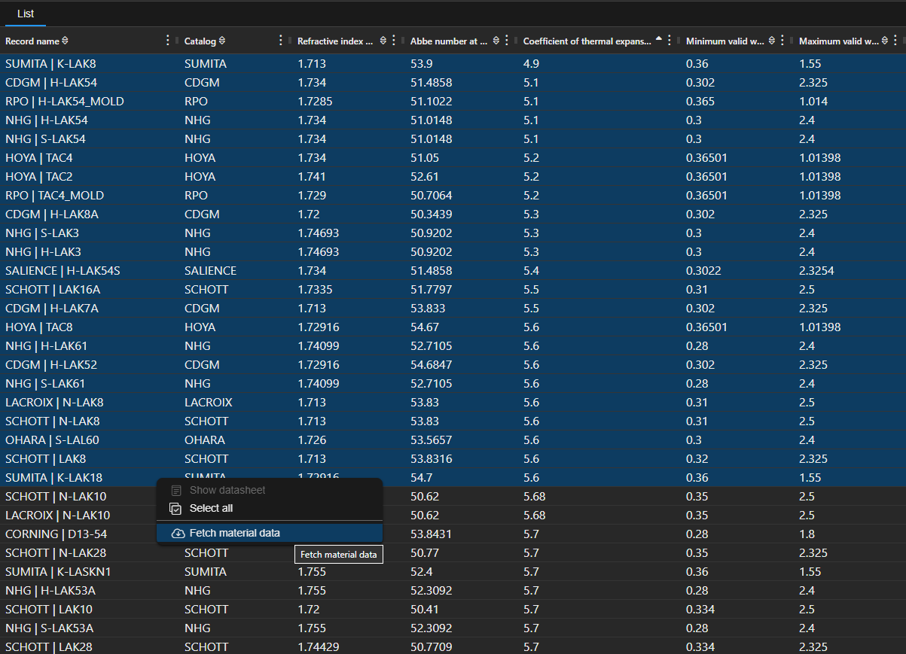The width and height of the screenshot is (906, 654).
Task: Click refractive index value 1.7335
Action: pos(315,289)
